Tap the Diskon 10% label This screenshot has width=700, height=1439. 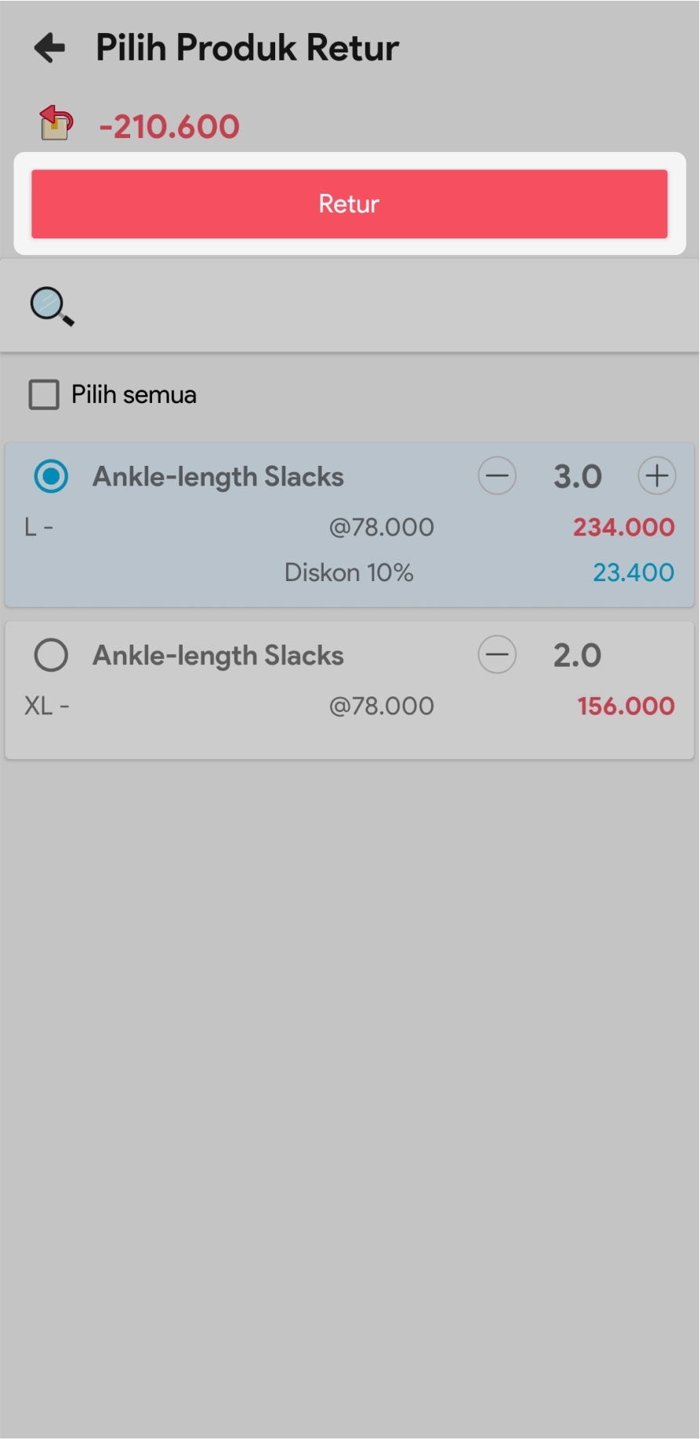[x=349, y=572]
